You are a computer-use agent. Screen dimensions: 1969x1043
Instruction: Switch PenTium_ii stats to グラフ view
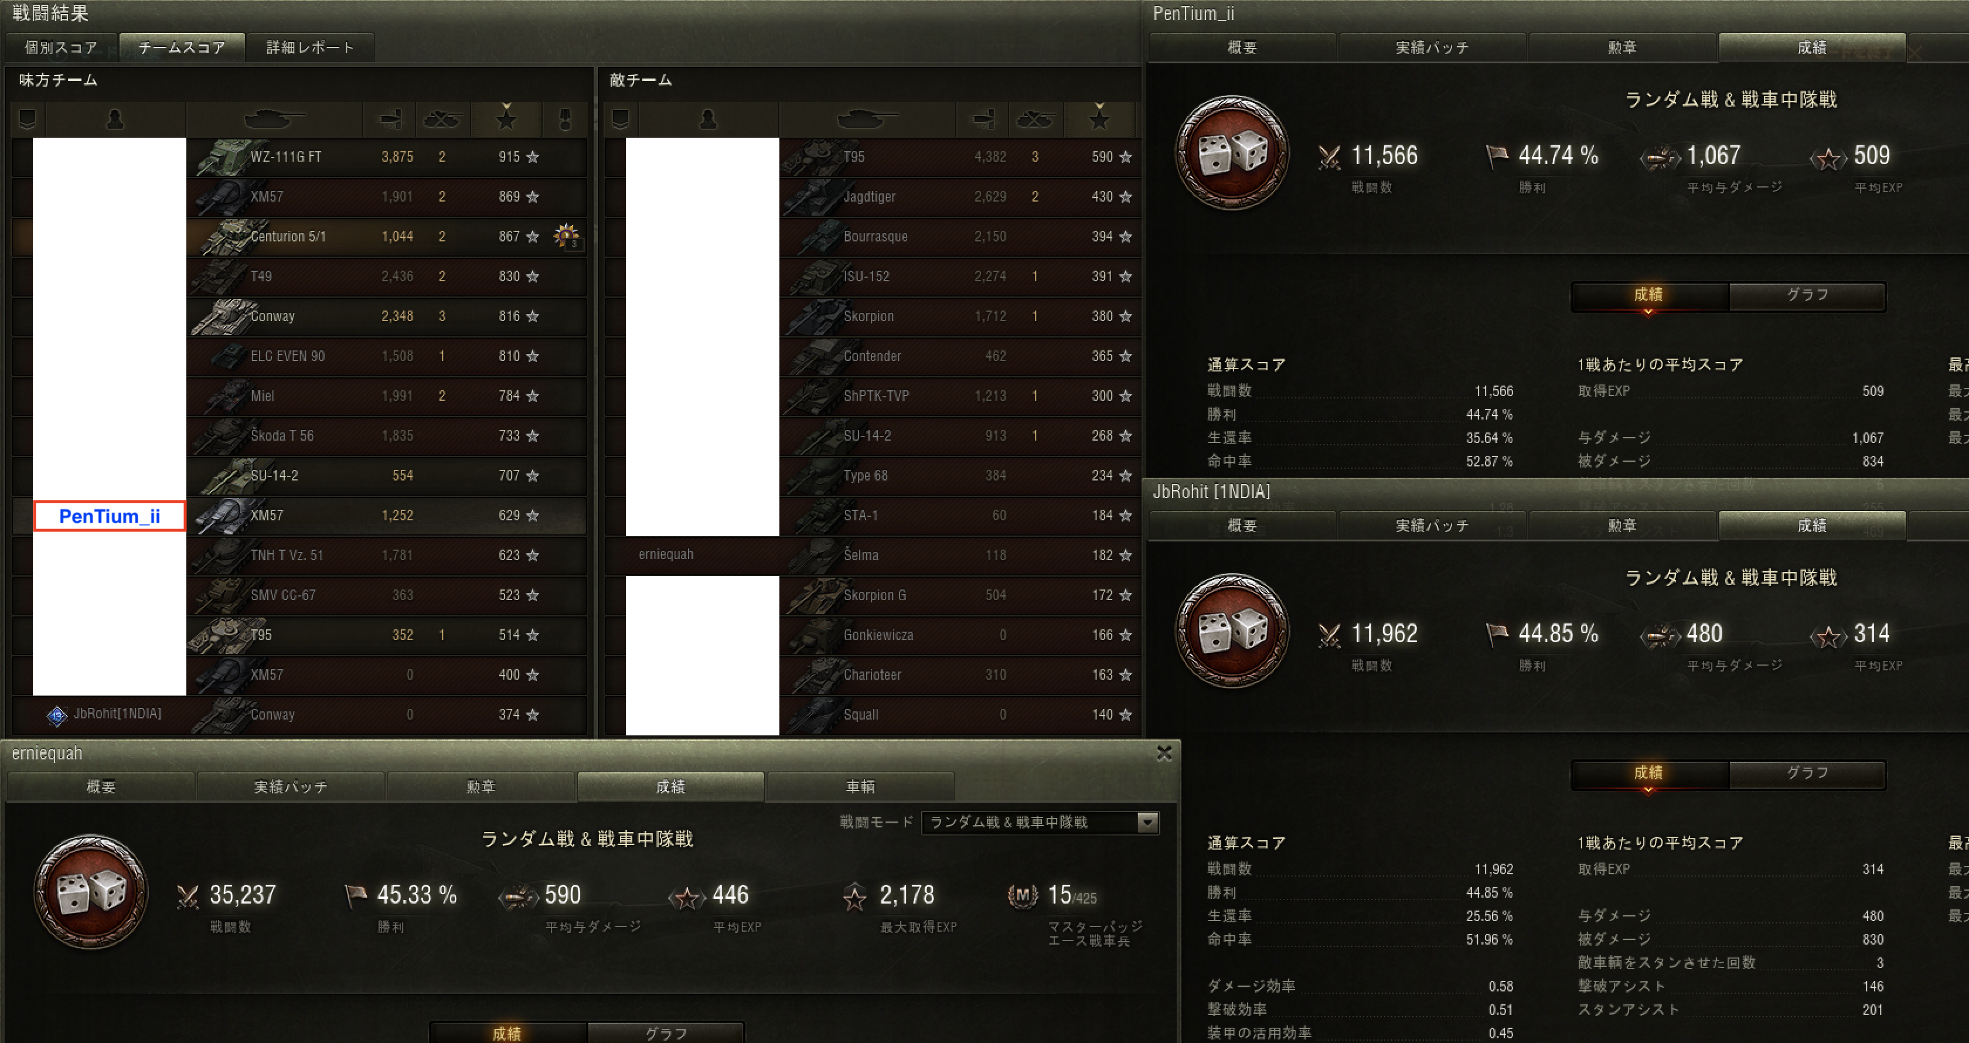tap(1807, 296)
